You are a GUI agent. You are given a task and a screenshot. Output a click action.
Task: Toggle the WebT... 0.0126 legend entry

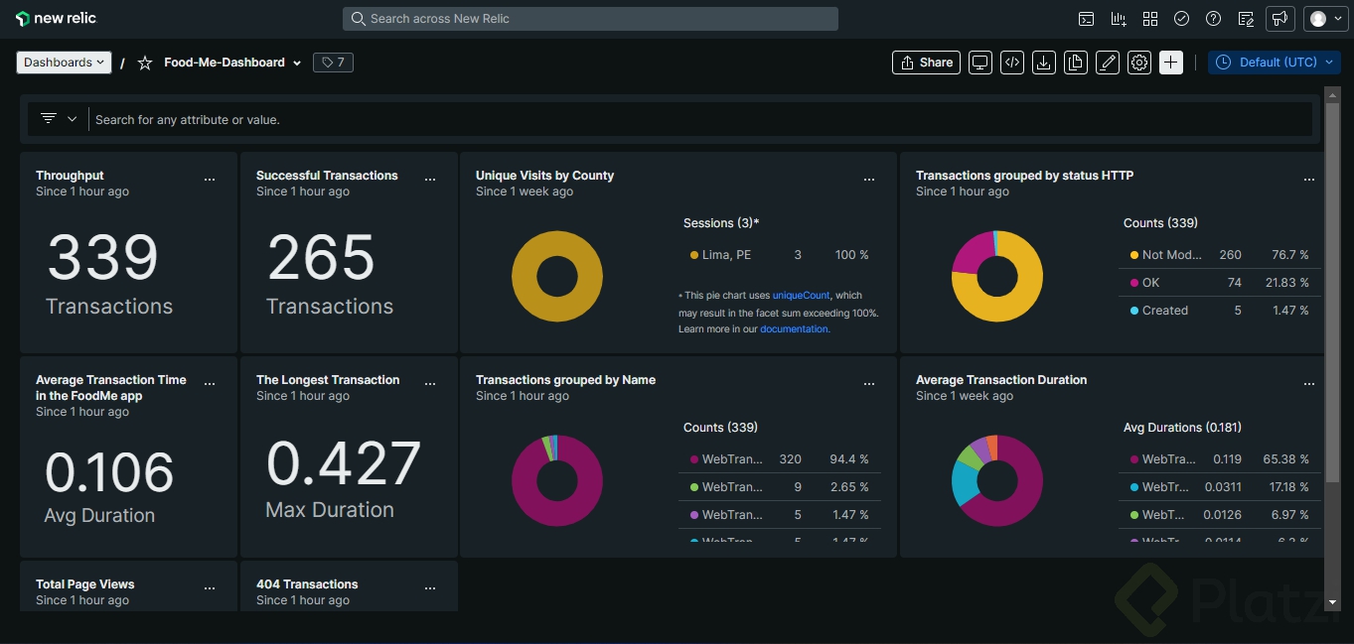pyautogui.click(x=1222, y=515)
